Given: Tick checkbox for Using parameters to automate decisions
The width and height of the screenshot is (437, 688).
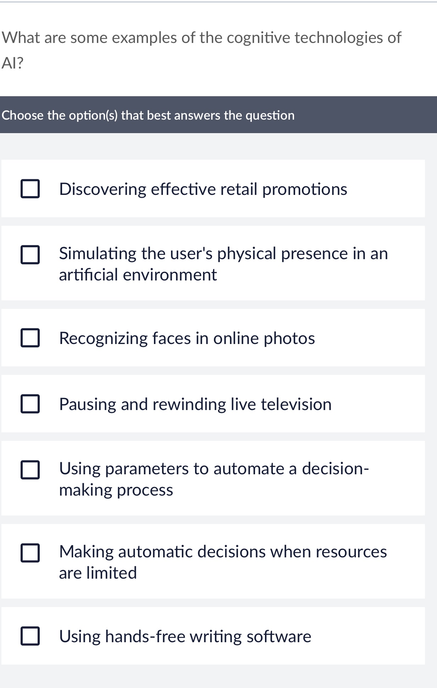Looking at the screenshot, I should (x=30, y=470).
